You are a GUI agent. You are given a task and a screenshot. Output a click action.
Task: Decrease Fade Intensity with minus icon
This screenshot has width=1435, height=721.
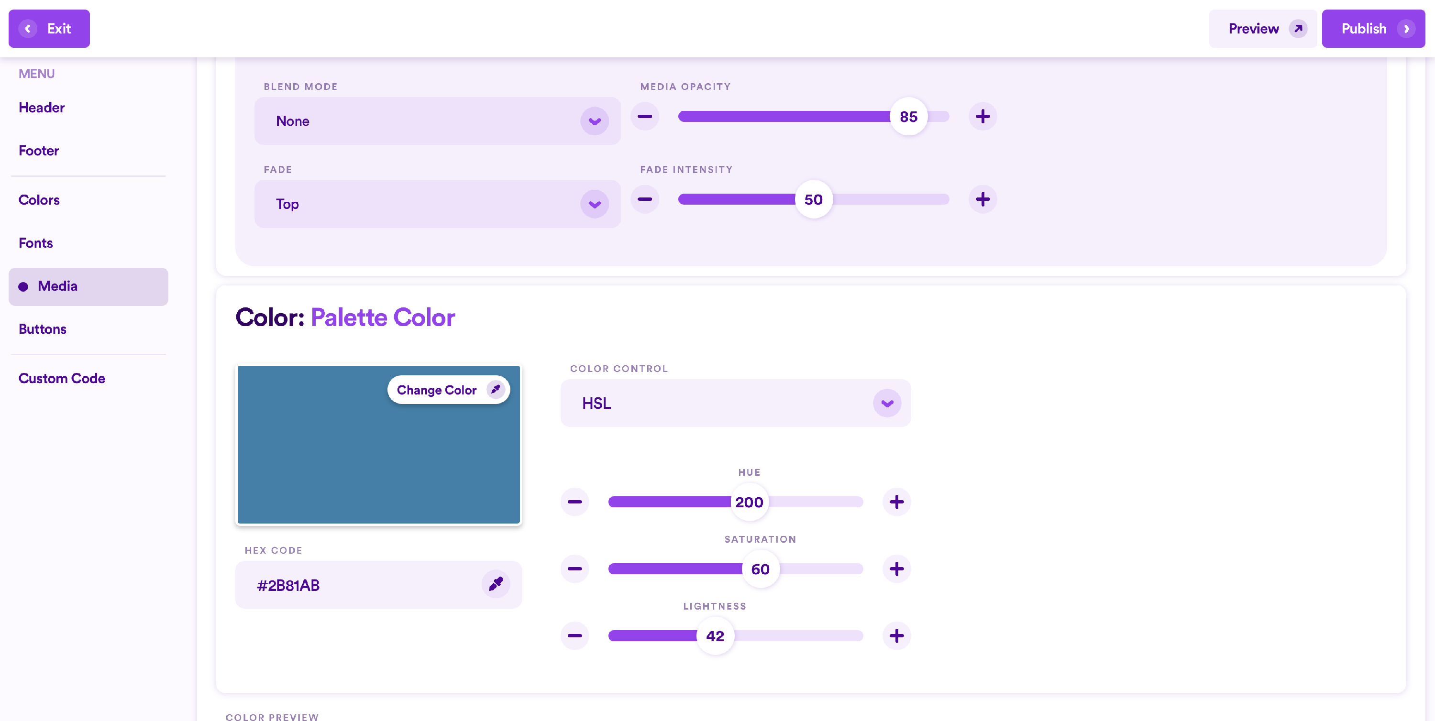click(x=644, y=199)
